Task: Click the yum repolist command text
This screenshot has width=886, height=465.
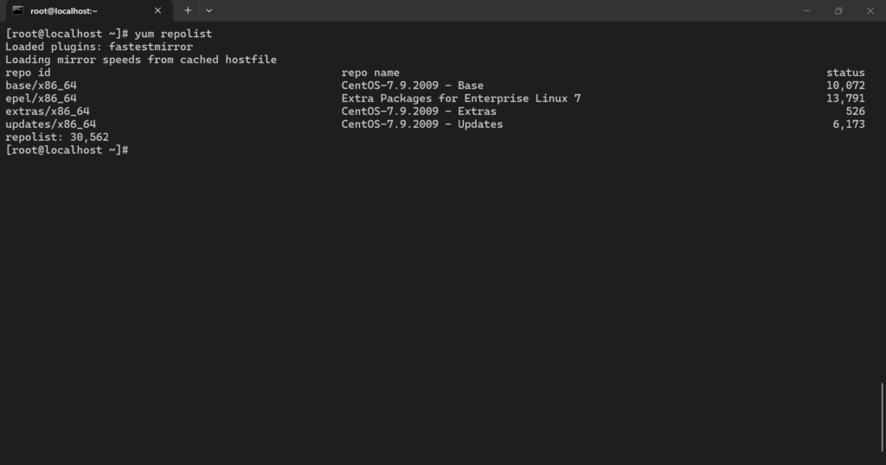Action: tap(173, 34)
